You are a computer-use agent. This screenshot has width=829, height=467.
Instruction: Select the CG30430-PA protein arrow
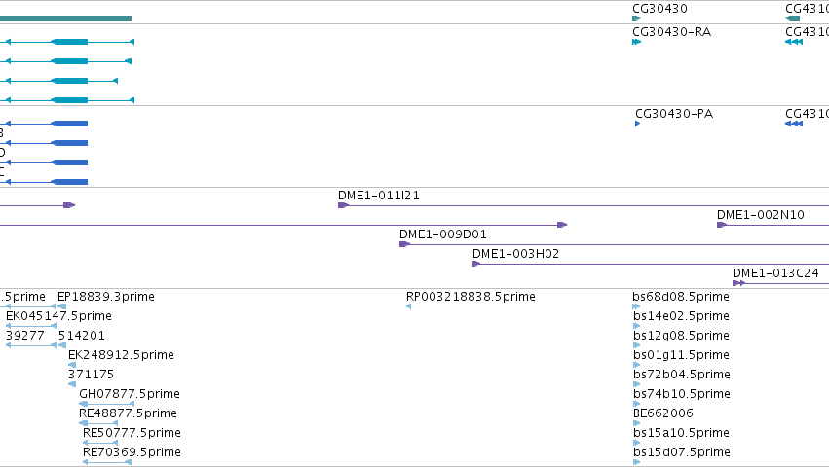(638, 124)
